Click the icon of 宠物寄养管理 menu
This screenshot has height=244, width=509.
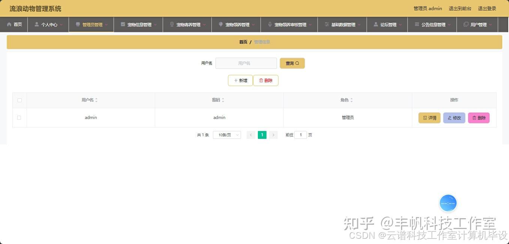click(172, 24)
